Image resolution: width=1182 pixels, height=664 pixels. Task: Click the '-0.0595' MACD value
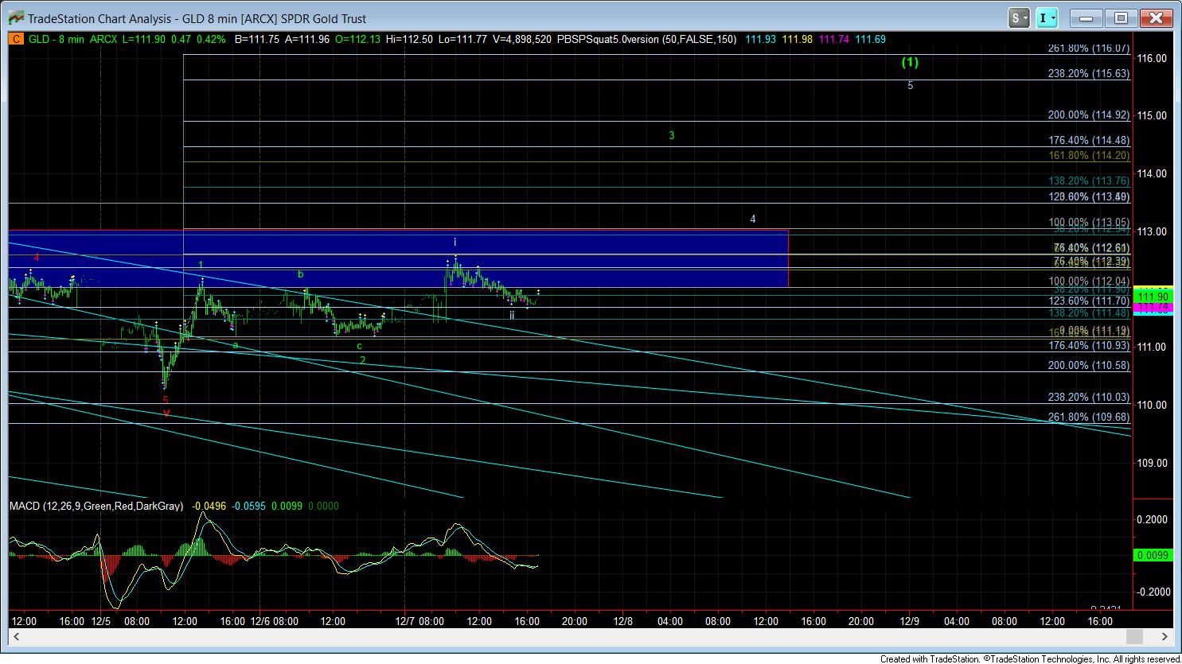[x=248, y=506]
